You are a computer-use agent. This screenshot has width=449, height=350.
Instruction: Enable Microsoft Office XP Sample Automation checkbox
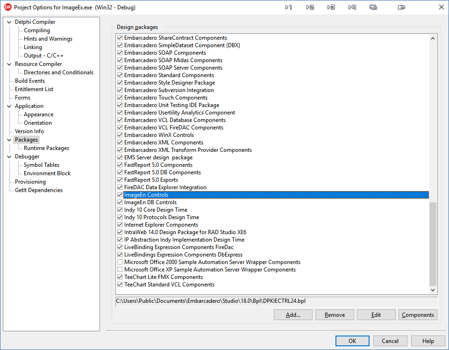click(x=120, y=270)
